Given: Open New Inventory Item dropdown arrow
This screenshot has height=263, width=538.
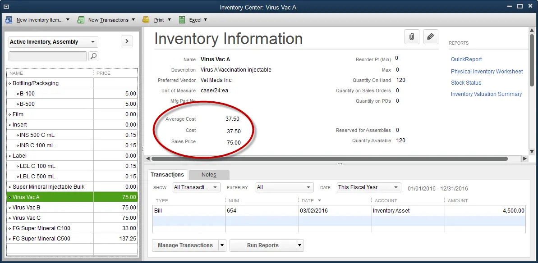Looking at the screenshot, I should tap(68, 20).
